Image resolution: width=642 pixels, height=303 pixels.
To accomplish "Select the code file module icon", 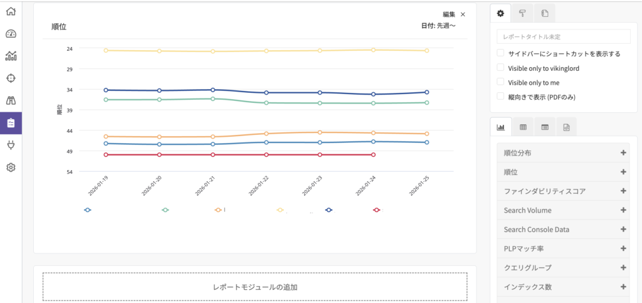I will click(566, 127).
